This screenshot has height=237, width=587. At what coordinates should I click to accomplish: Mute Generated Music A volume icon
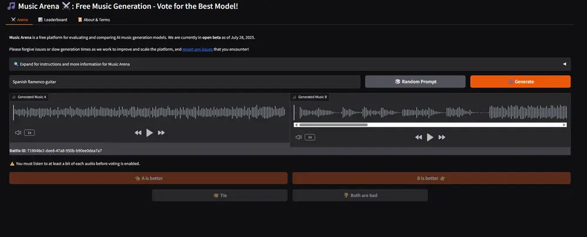coord(18,133)
